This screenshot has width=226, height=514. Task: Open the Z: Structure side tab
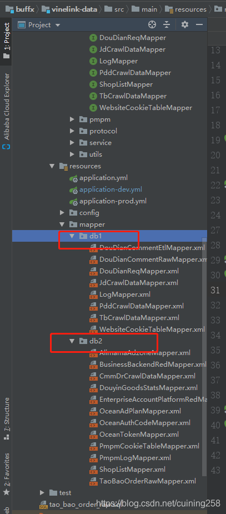pyautogui.click(x=6, y=418)
